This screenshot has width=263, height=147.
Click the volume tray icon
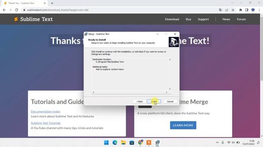233,143
